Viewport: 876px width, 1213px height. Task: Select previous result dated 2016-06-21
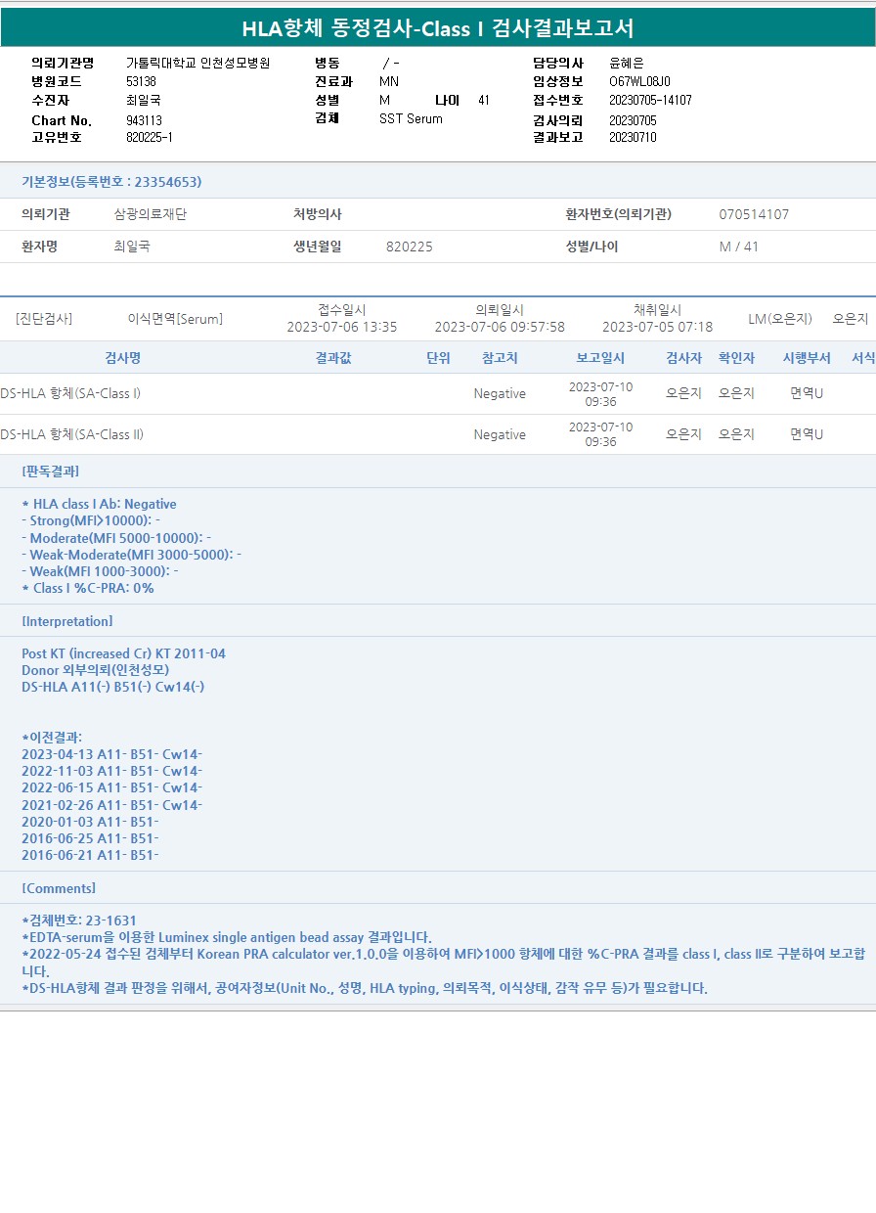(x=90, y=855)
